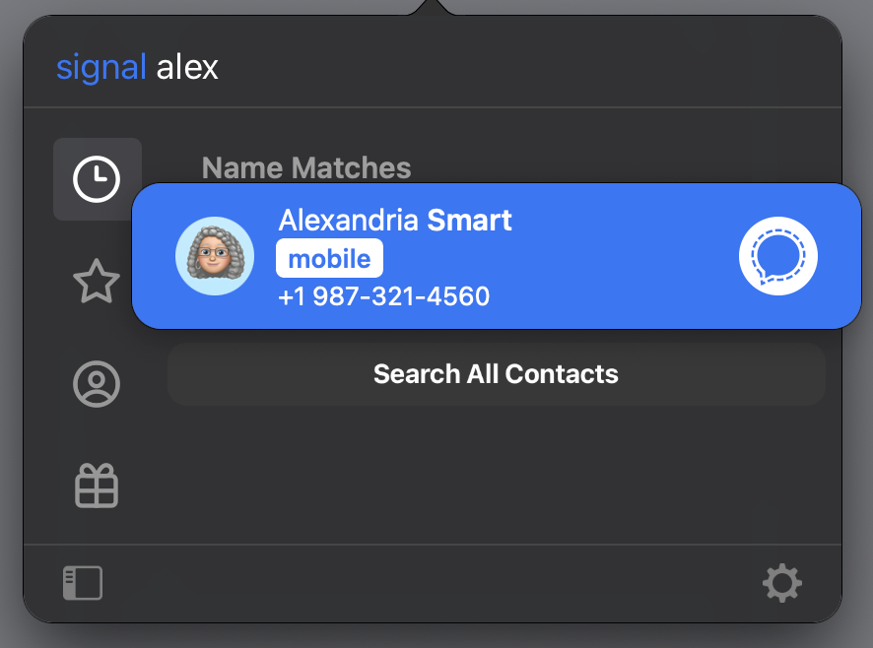This screenshot has height=648, width=873.
Task: Click the Name Matches section header
Action: click(306, 167)
